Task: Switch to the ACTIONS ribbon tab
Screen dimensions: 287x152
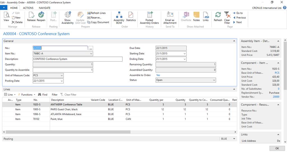Action: (28, 8)
